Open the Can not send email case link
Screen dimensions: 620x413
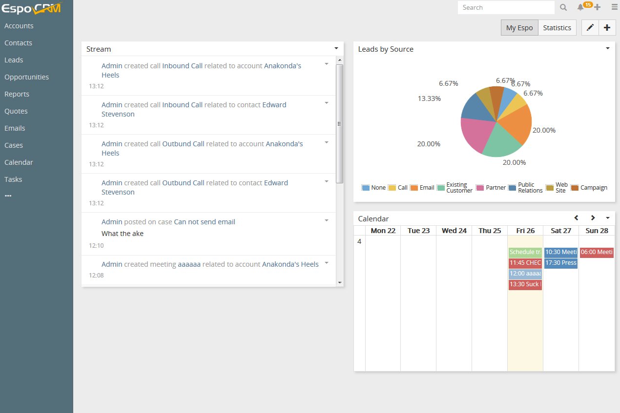[x=205, y=222]
